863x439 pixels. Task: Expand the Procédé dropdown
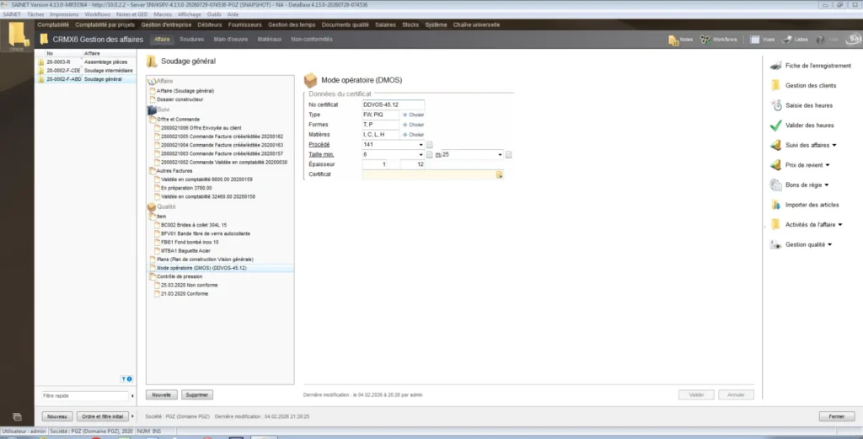[x=421, y=145]
